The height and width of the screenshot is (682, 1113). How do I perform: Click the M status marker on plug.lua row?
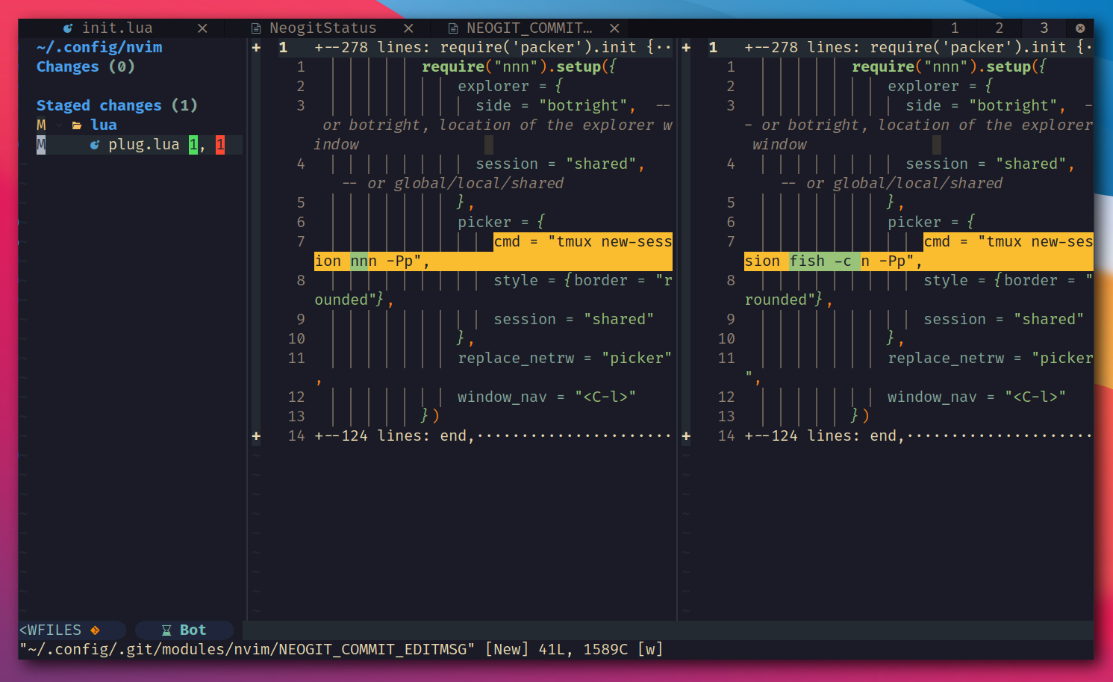coord(41,145)
